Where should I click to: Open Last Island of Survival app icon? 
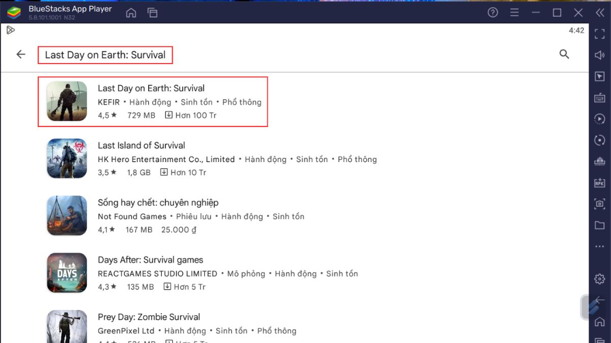coord(67,159)
